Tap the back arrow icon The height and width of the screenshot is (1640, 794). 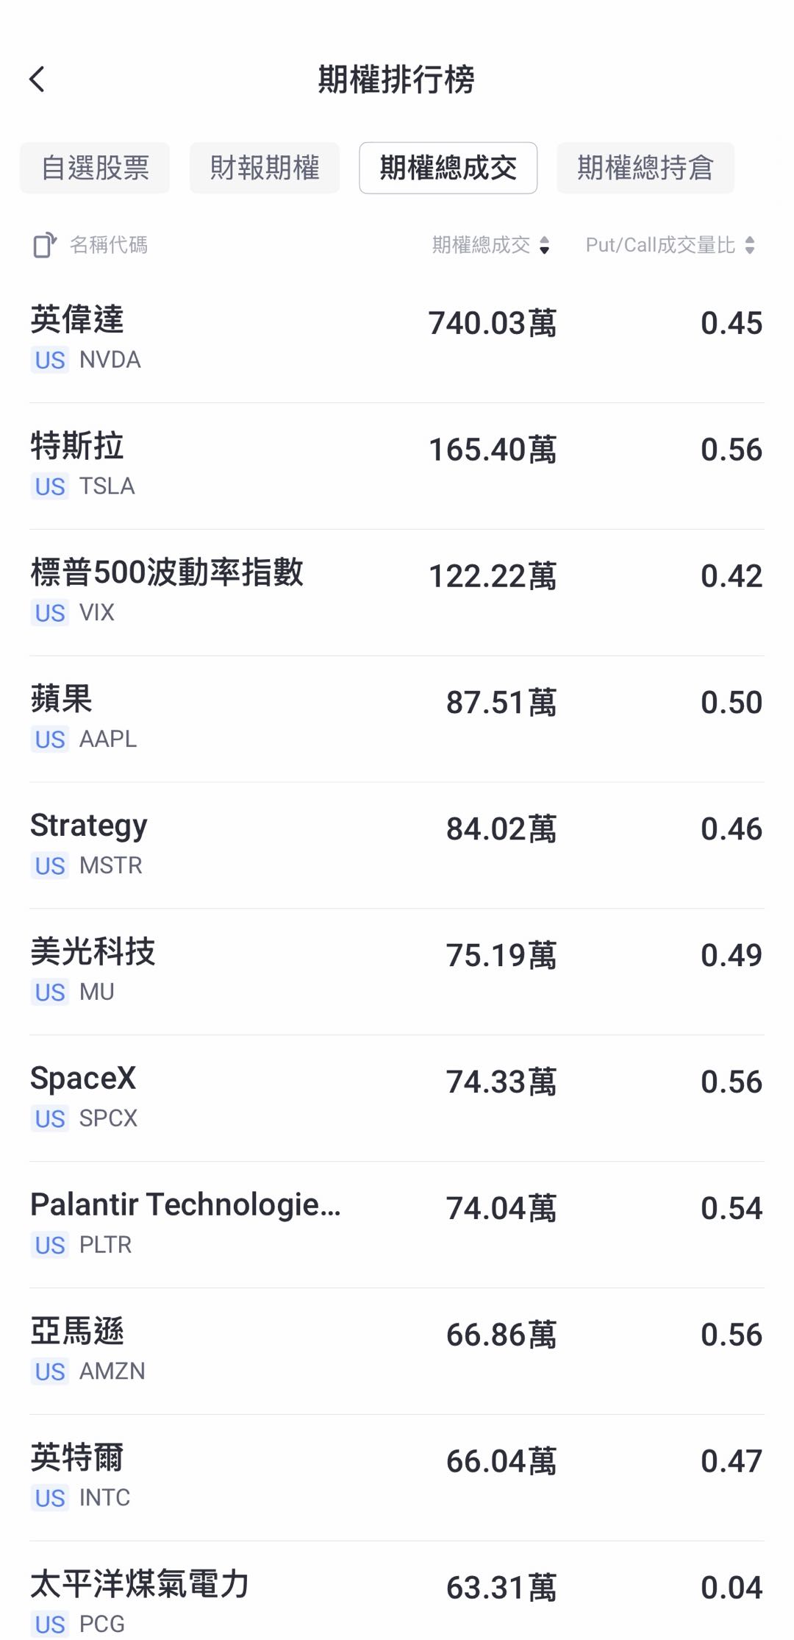coord(37,79)
